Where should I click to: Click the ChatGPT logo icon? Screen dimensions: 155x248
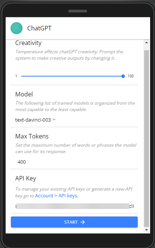click(17, 28)
